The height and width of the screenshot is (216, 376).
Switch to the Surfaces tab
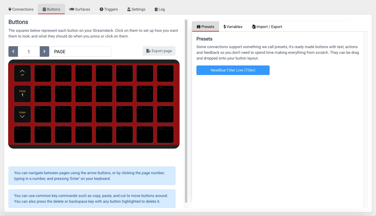pos(80,9)
